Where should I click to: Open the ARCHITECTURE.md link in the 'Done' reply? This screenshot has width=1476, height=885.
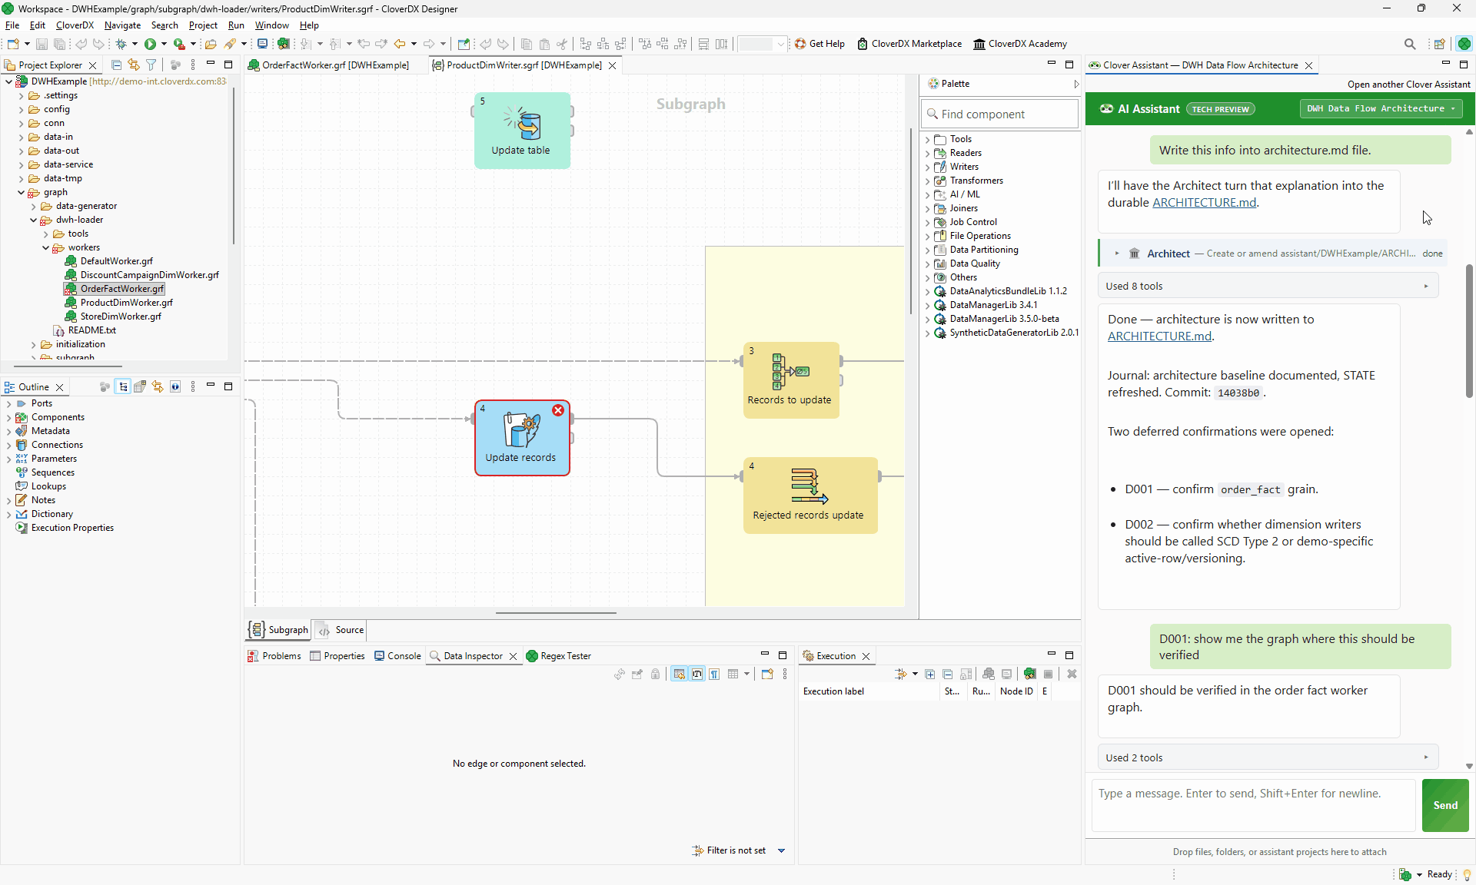pos(1159,336)
